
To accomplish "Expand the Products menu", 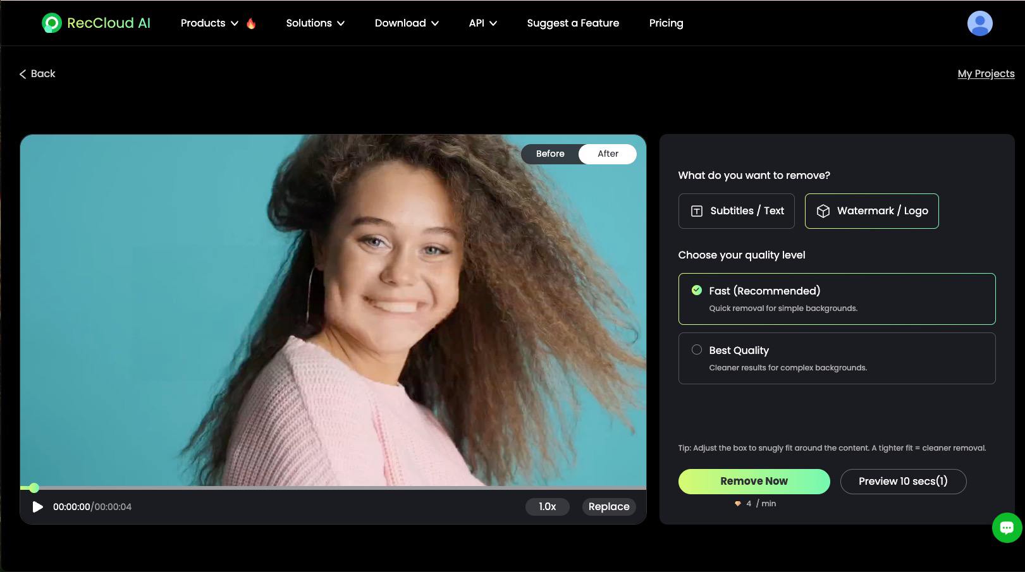I will point(203,23).
